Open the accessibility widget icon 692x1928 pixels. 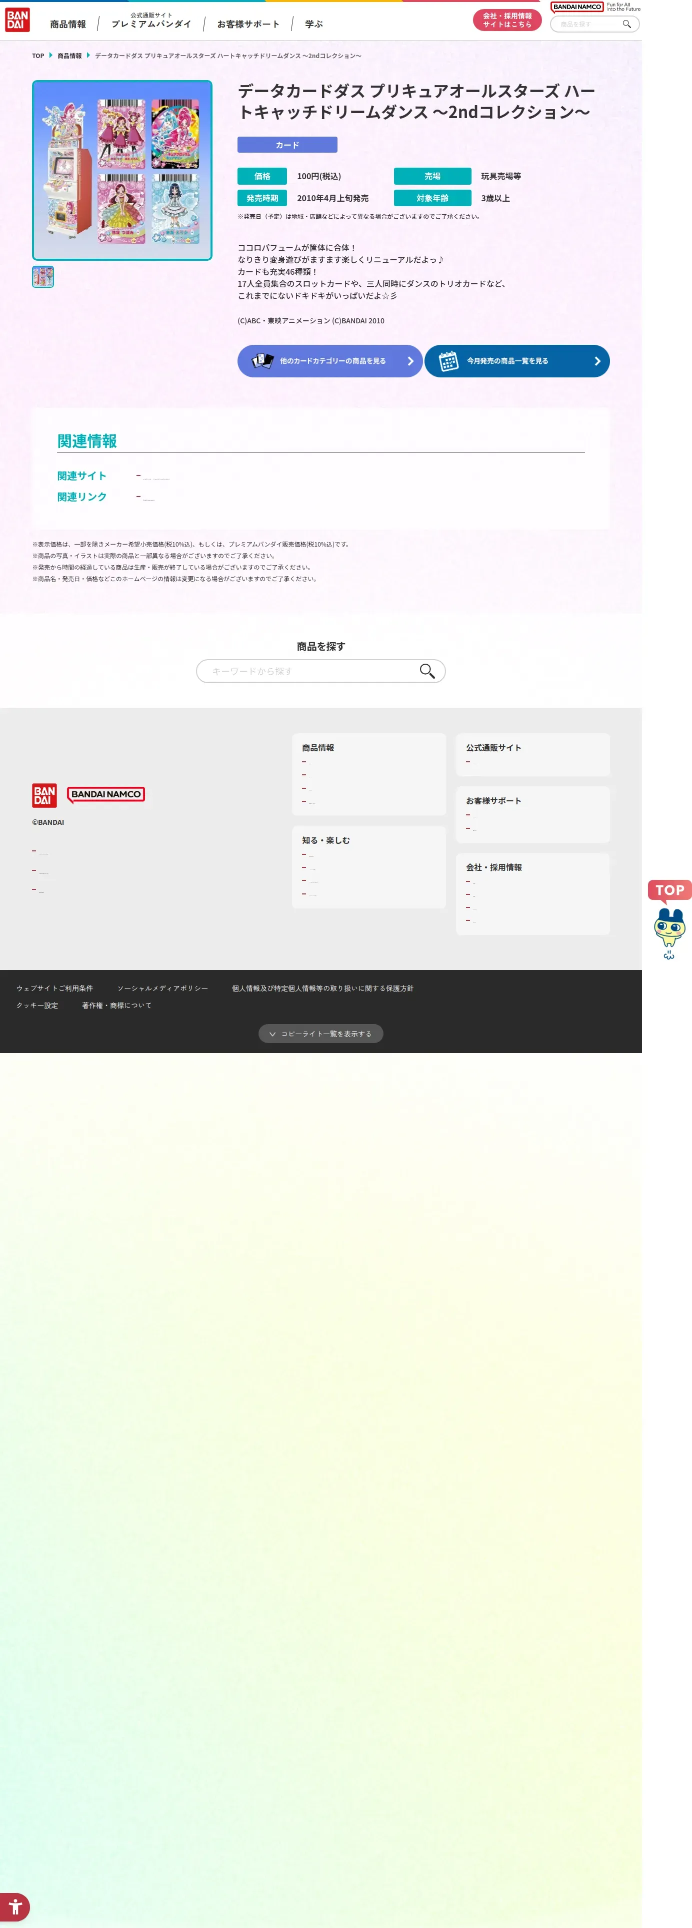[14, 1907]
